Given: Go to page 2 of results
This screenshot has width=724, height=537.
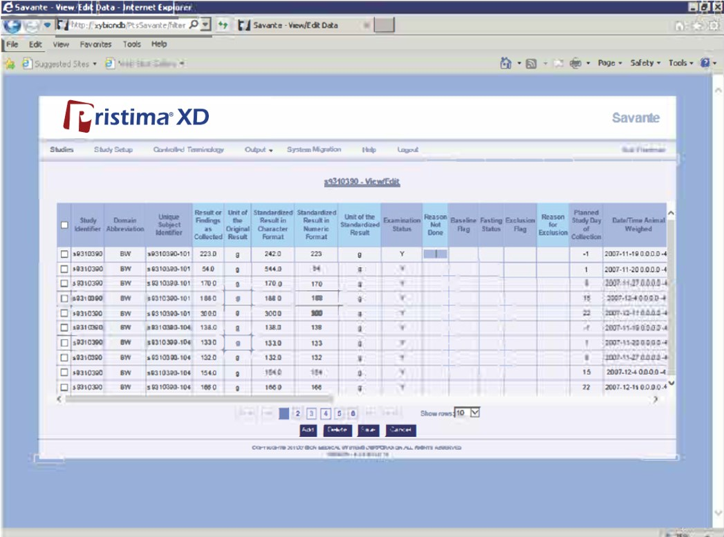Looking at the screenshot, I should point(298,413).
